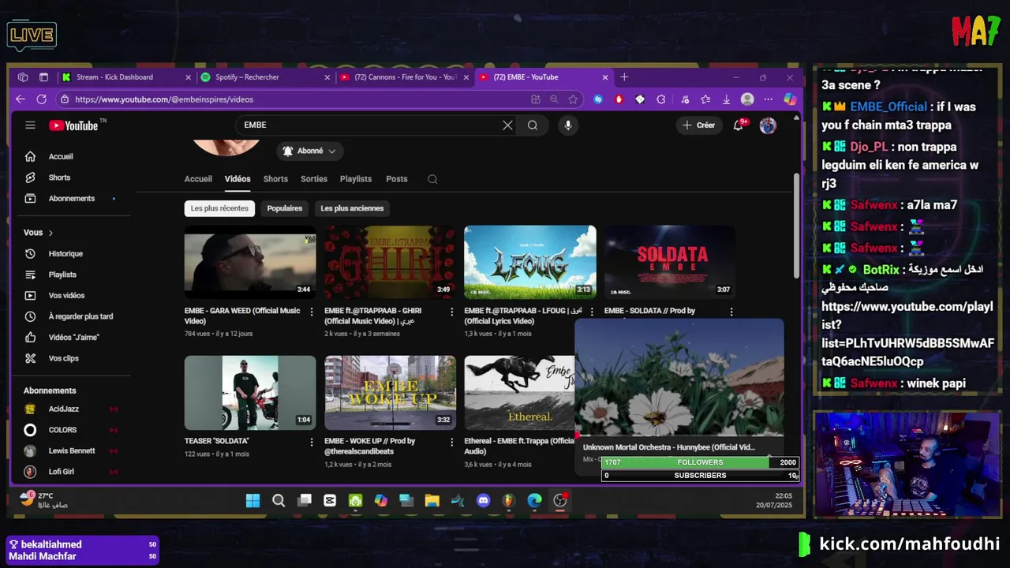Open the account avatar menu

pos(768,125)
